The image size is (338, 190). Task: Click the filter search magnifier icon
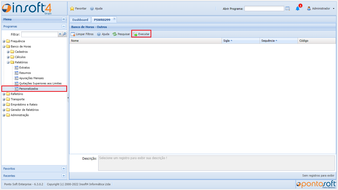tap(64, 34)
